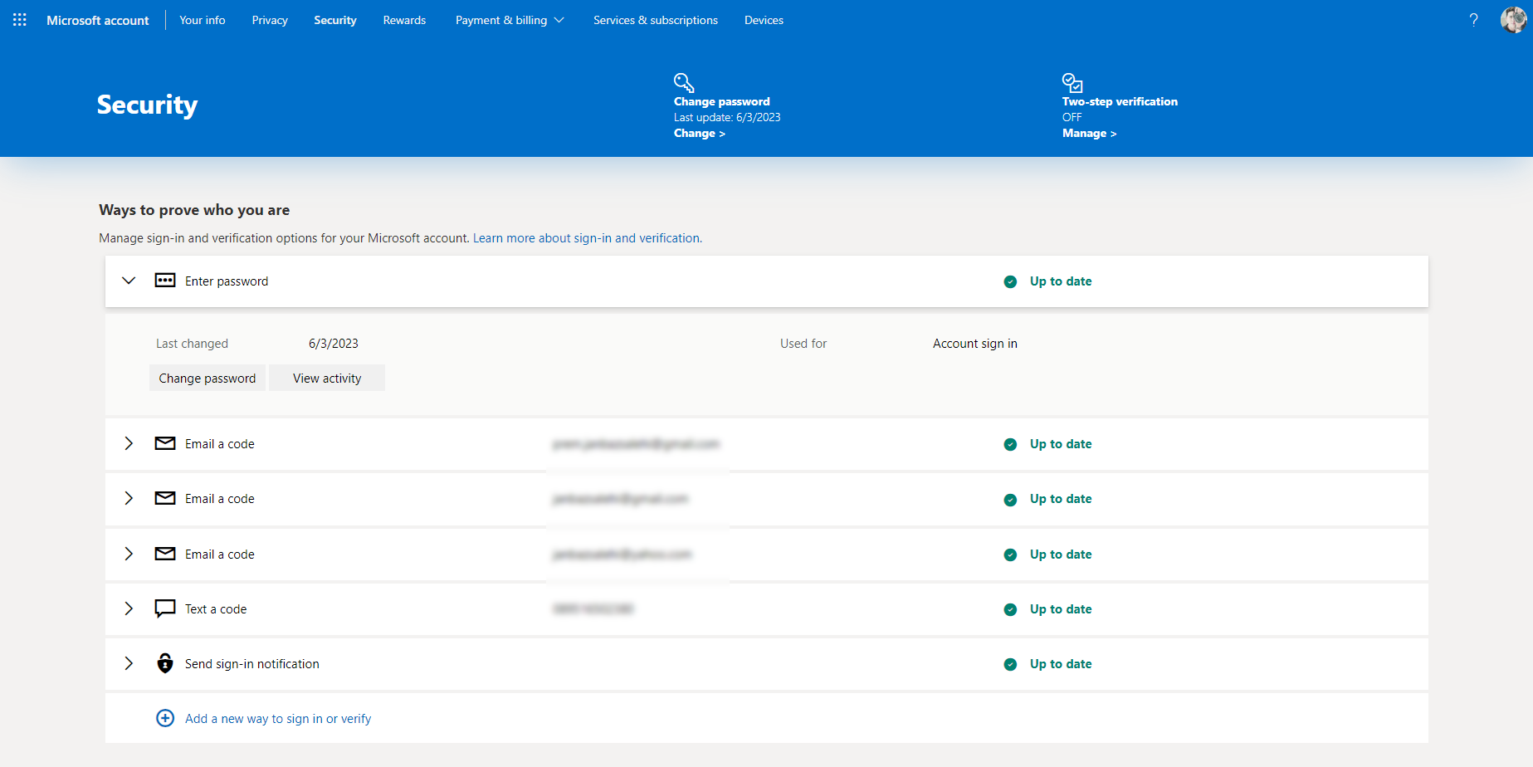Expand the Email a code row next to the longer Gmail-style address
Viewport: 1533px width, 767px height.
129,443
